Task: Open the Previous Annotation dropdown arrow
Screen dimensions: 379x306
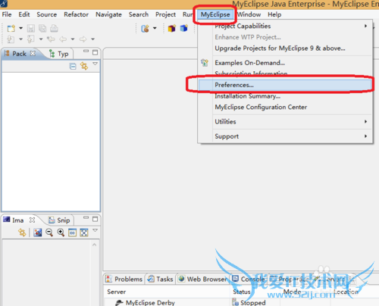Action: pyautogui.click(x=41, y=39)
